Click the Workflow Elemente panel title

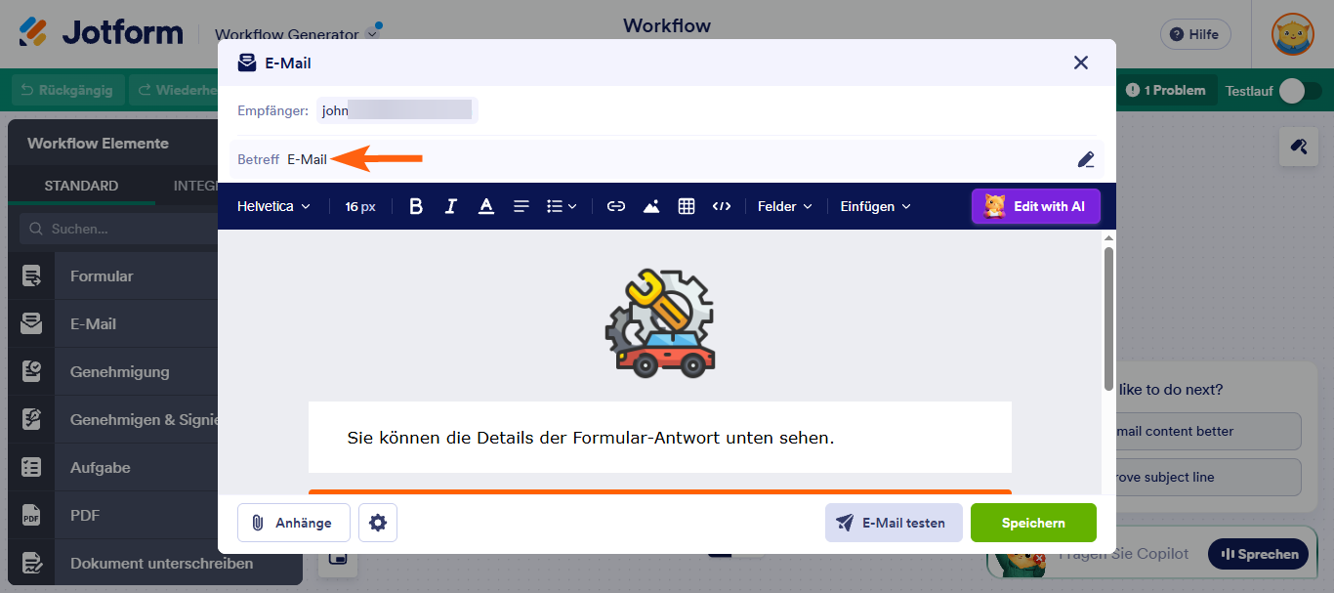[x=98, y=144]
